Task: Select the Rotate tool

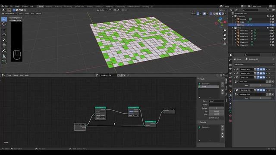Action: point(4,35)
